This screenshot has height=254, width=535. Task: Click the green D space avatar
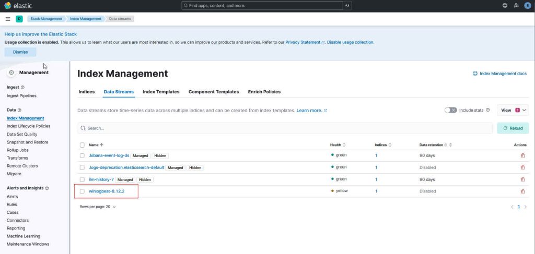tap(19, 19)
